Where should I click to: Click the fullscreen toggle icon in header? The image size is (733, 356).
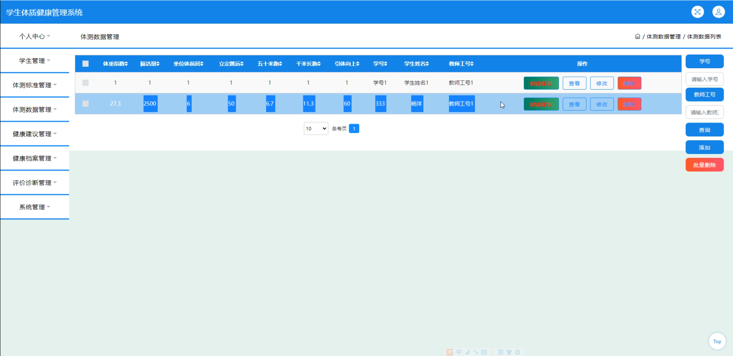(x=698, y=12)
